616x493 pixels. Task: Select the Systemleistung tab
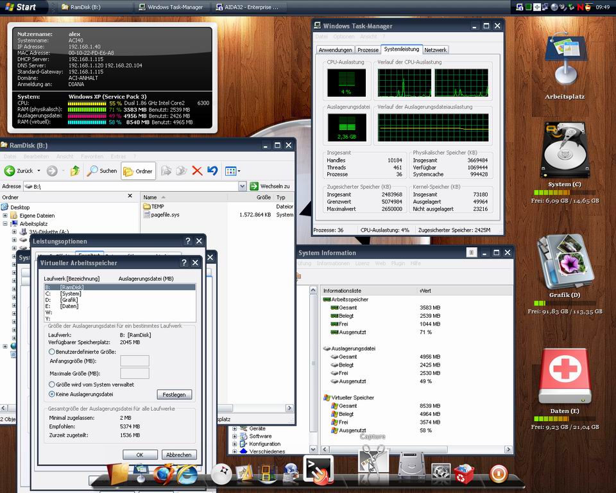[x=402, y=49]
